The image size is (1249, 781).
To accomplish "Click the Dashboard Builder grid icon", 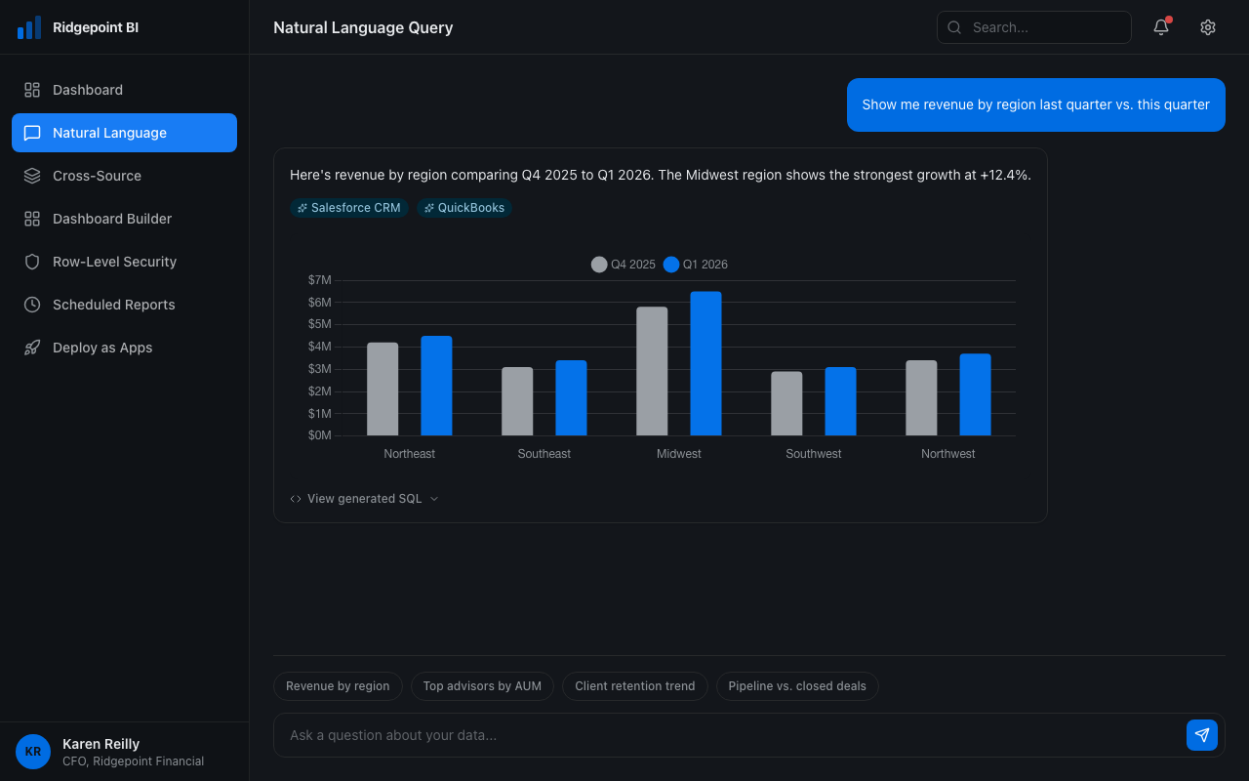I will [32, 219].
